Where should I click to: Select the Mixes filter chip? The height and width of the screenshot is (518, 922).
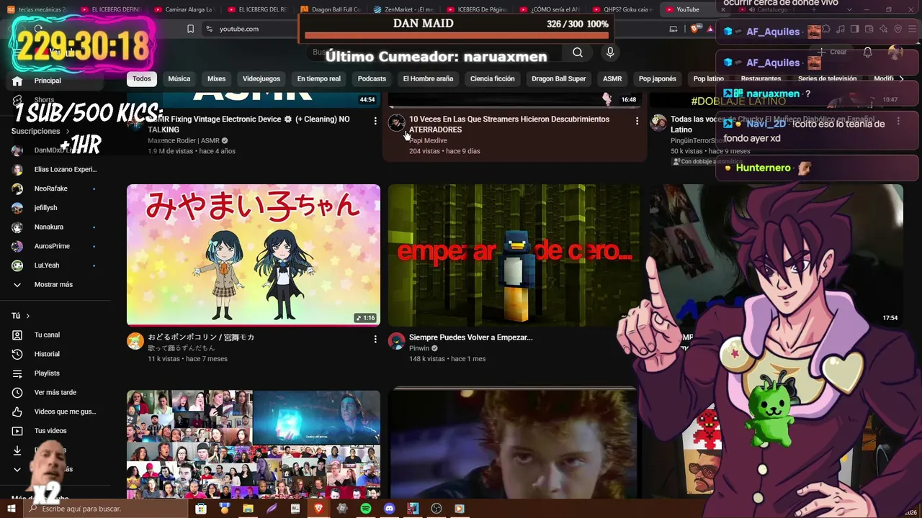point(217,78)
